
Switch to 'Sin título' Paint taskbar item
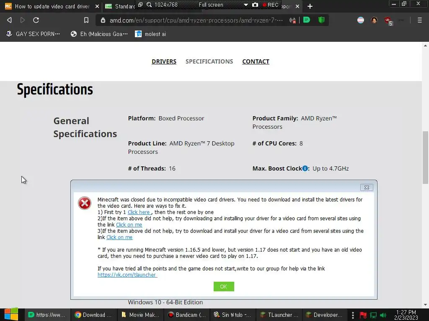(x=233, y=315)
